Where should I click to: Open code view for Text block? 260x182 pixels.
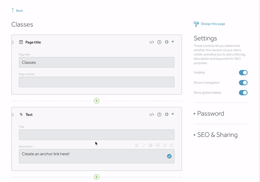151,114
